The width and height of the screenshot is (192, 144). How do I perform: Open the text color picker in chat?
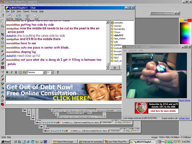[20, 72]
